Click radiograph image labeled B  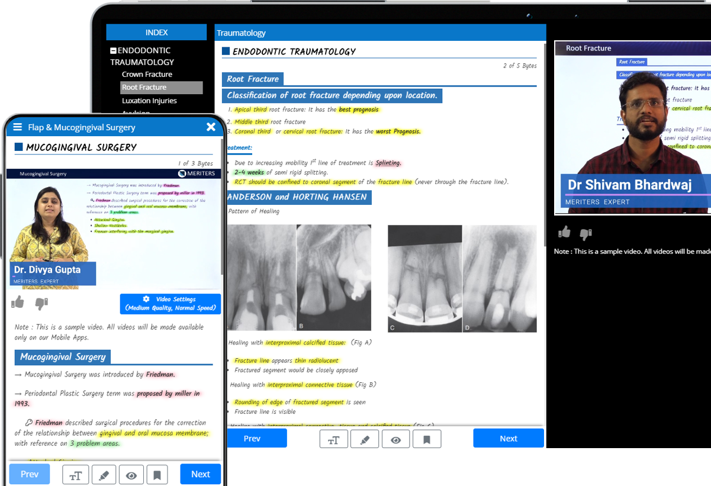[x=334, y=278]
